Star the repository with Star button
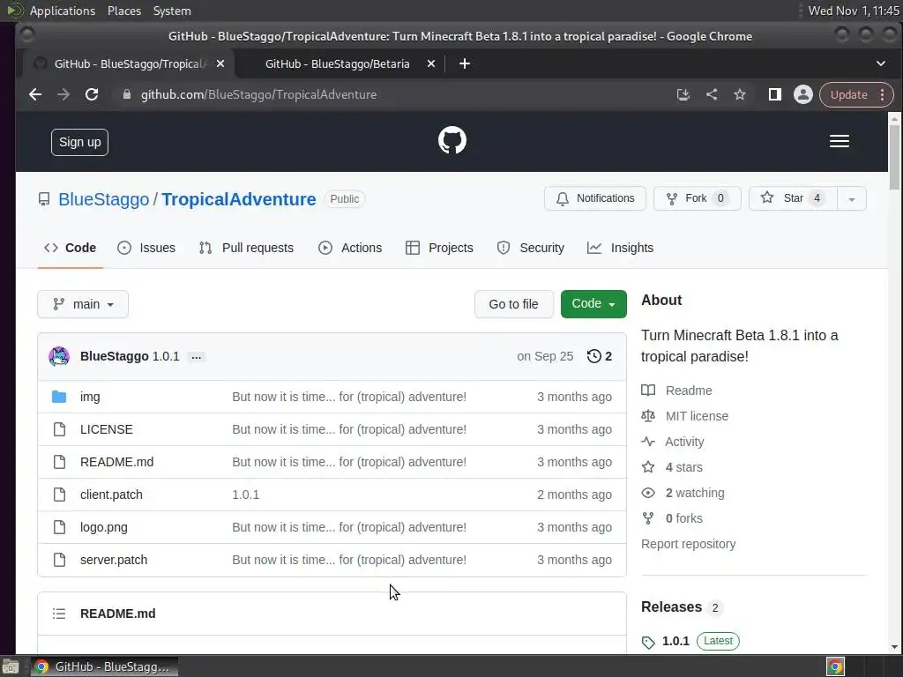 tap(793, 198)
